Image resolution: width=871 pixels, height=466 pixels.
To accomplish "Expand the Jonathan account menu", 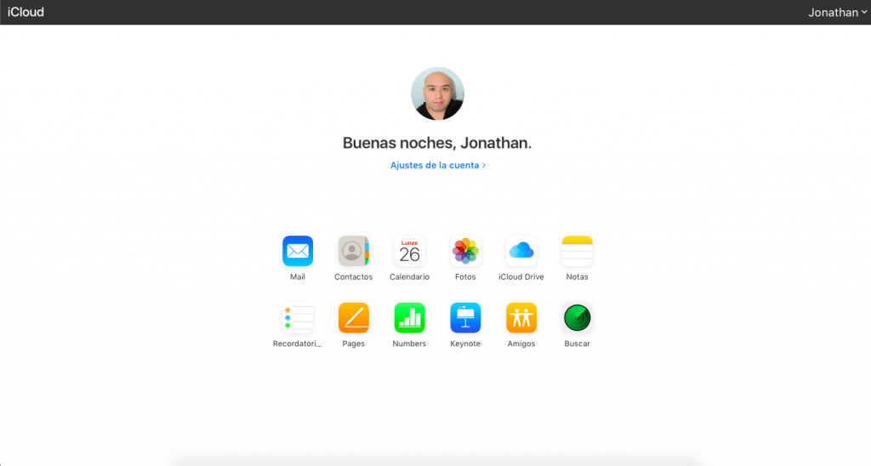I will pyautogui.click(x=837, y=12).
